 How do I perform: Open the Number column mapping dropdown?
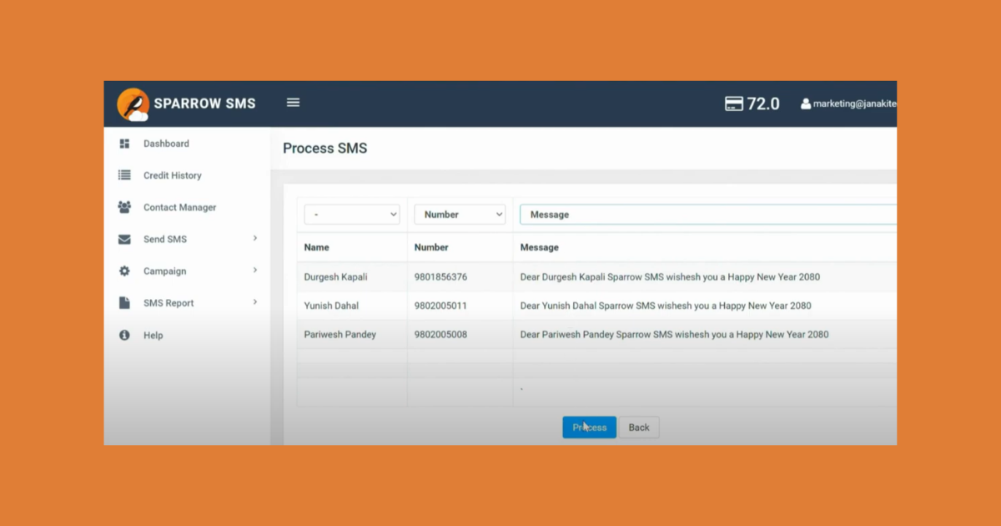[460, 215]
